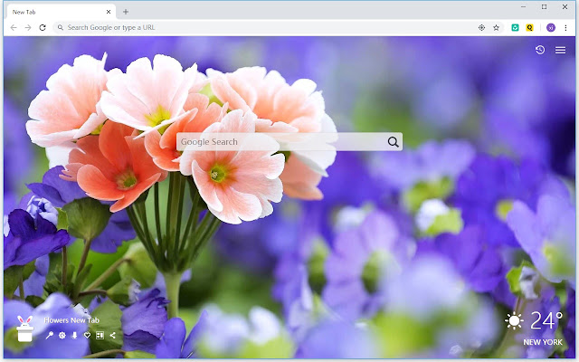
Task: Reload the page
Action: click(x=43, y=28)
